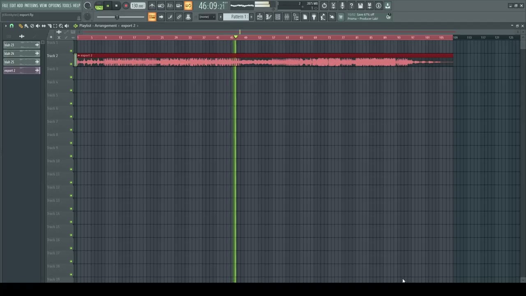Screen dimensions: 526x296
Task: Click the main volume slider handle
Action: tap(117, 17)
